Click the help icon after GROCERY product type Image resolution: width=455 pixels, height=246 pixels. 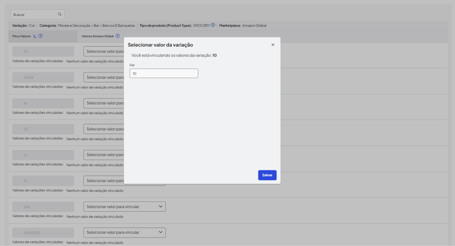(213, 25)
